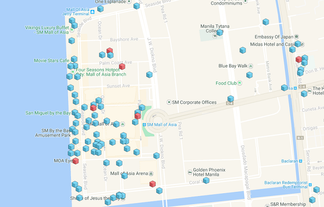
Task: Click the Diosdado Macapagal Blvd label
Action: [x=246, y=172]
